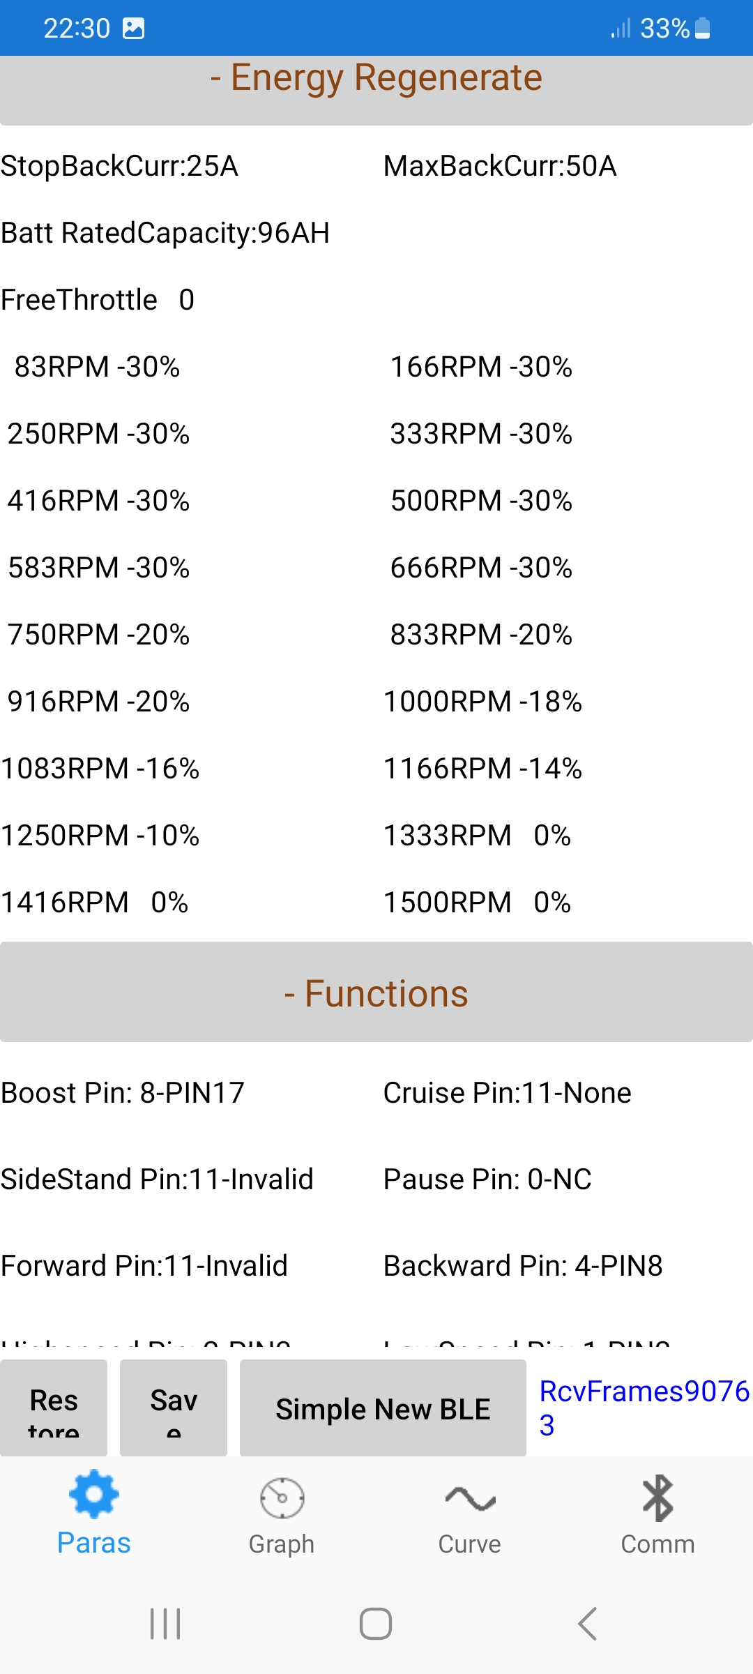Screen dimensions: 753x1674
Task: Edit the MaxBackCurr:50A value
Action: 500,166
